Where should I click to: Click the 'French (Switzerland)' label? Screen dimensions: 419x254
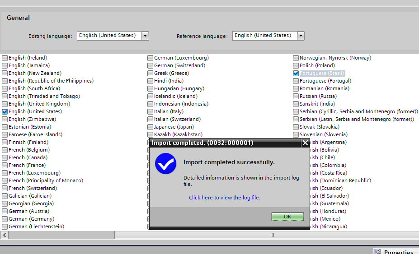pos(33,188)
